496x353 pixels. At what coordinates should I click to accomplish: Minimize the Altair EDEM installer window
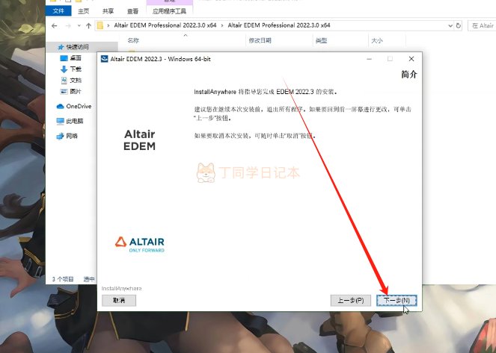pyautogui.click(x=369, y=59)
